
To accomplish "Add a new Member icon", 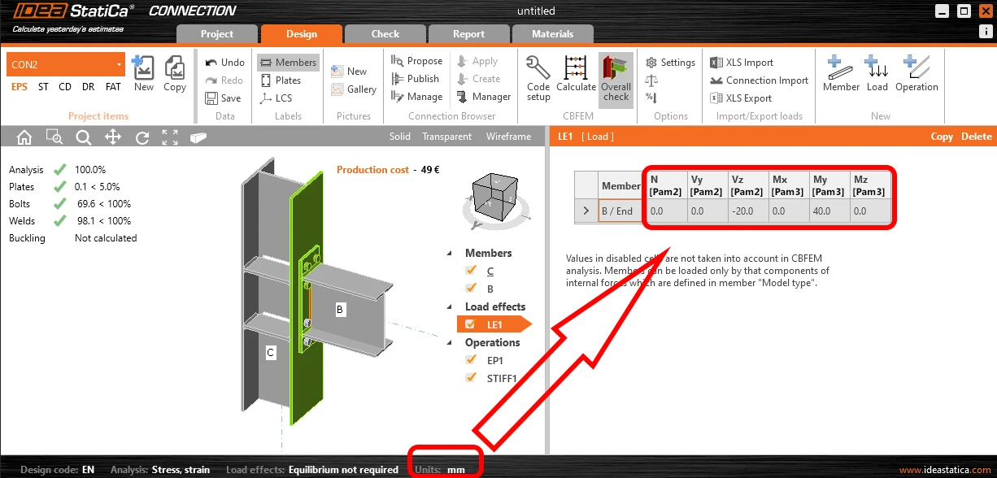I will 841,67.
